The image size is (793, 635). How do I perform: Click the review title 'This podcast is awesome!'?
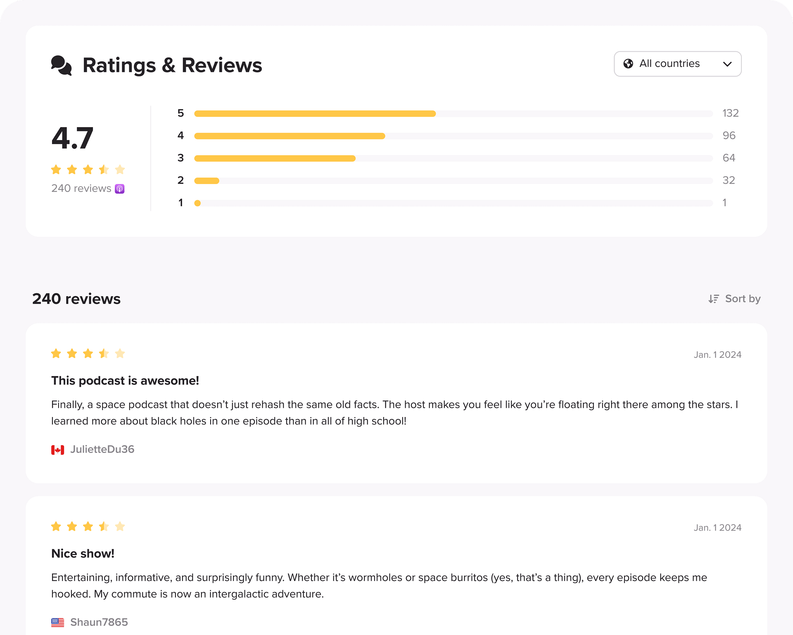click(125, 381)
